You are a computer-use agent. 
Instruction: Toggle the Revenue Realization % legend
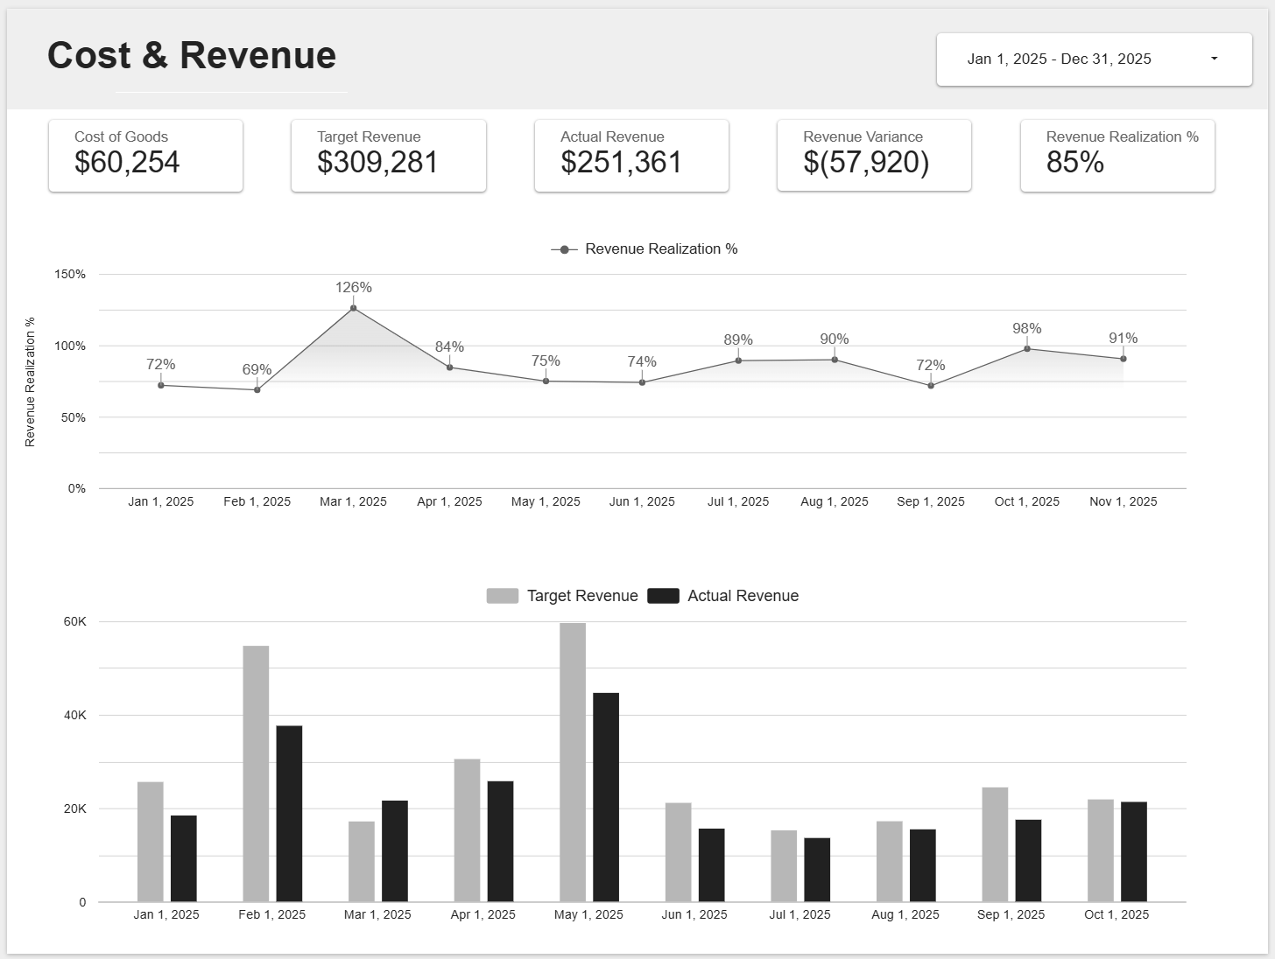644,249
